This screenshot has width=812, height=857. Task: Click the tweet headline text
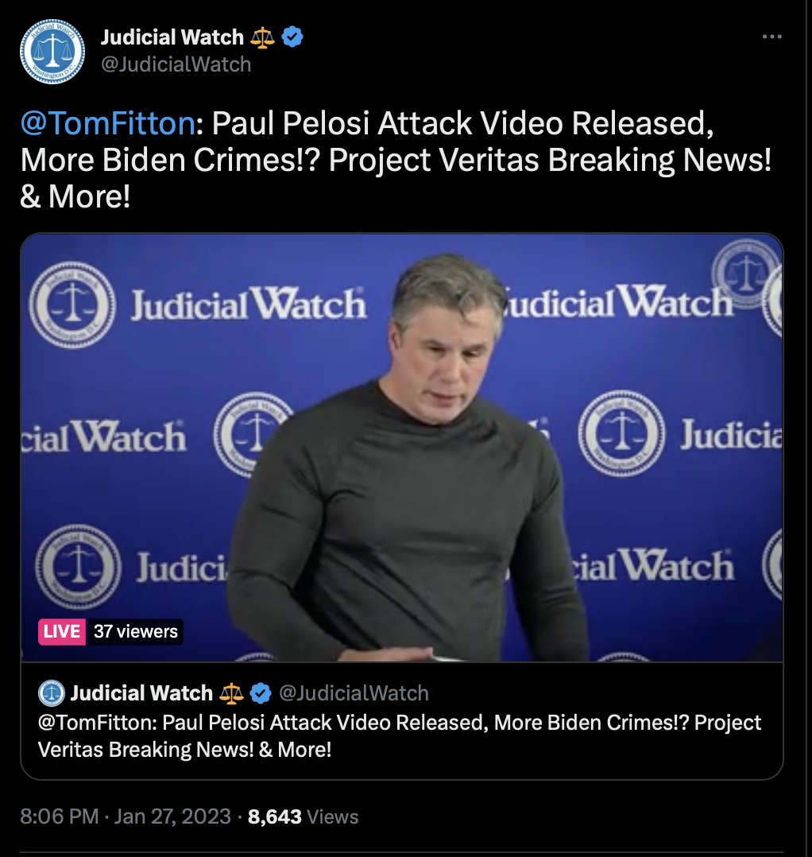pos(396,160)
